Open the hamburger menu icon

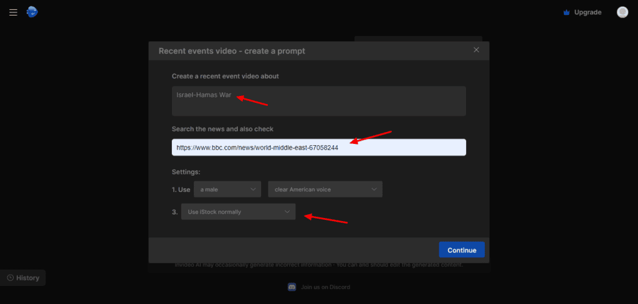[x=14, y=12]
